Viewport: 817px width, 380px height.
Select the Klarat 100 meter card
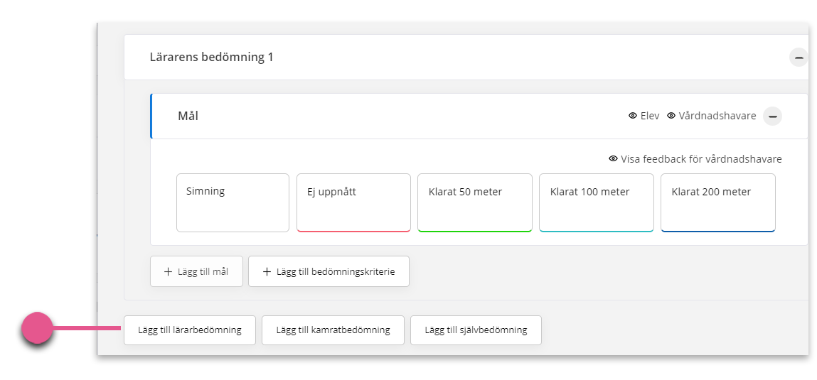pyautogui.click(x=596, y=202)
